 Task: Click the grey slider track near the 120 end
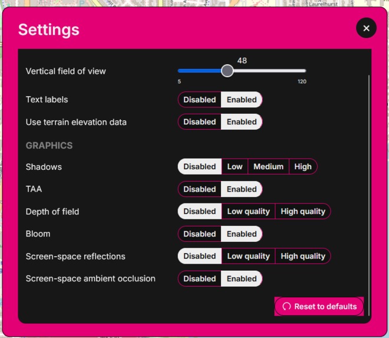pos(298,71)
